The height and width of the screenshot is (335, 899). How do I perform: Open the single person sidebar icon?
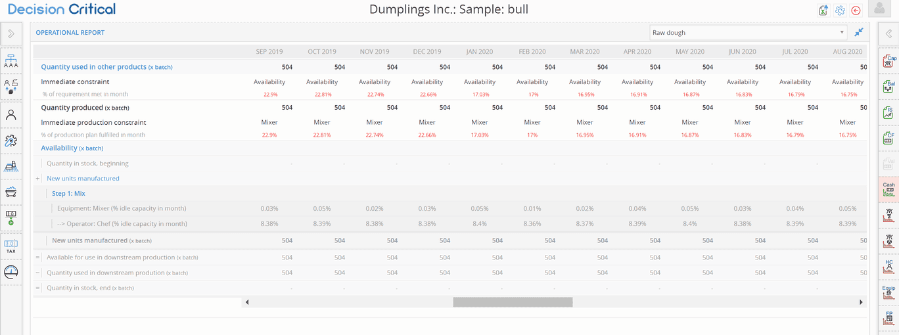click(x=11, y=114)
